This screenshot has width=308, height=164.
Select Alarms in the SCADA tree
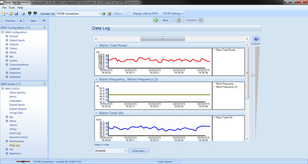coord(13,125)
